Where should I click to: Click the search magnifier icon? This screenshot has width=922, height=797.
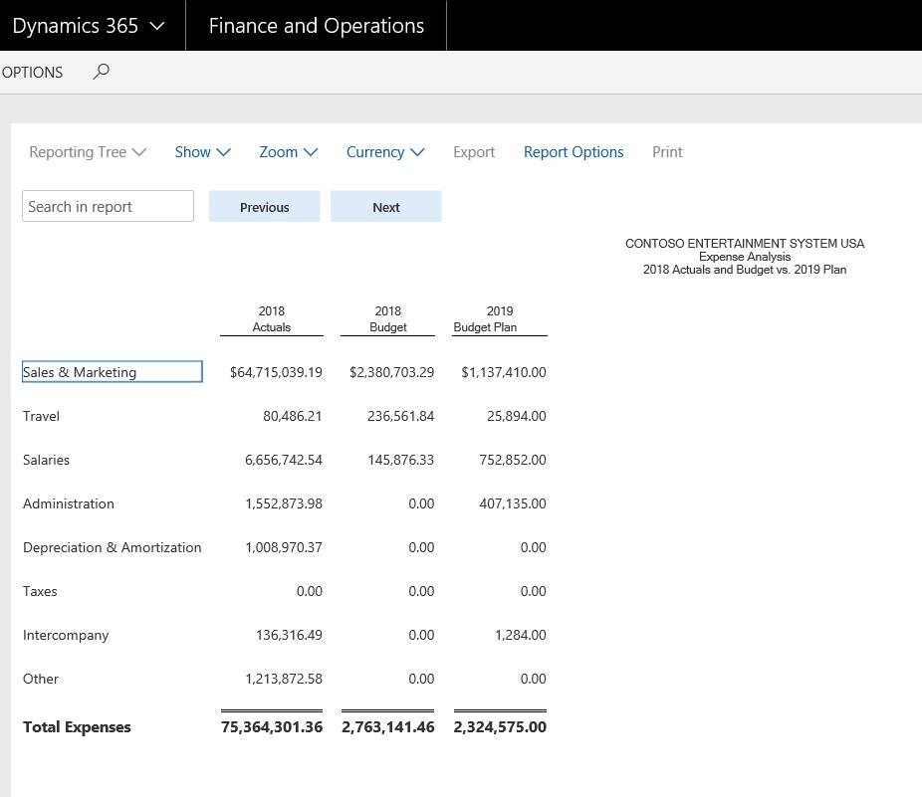coord(101,72)
